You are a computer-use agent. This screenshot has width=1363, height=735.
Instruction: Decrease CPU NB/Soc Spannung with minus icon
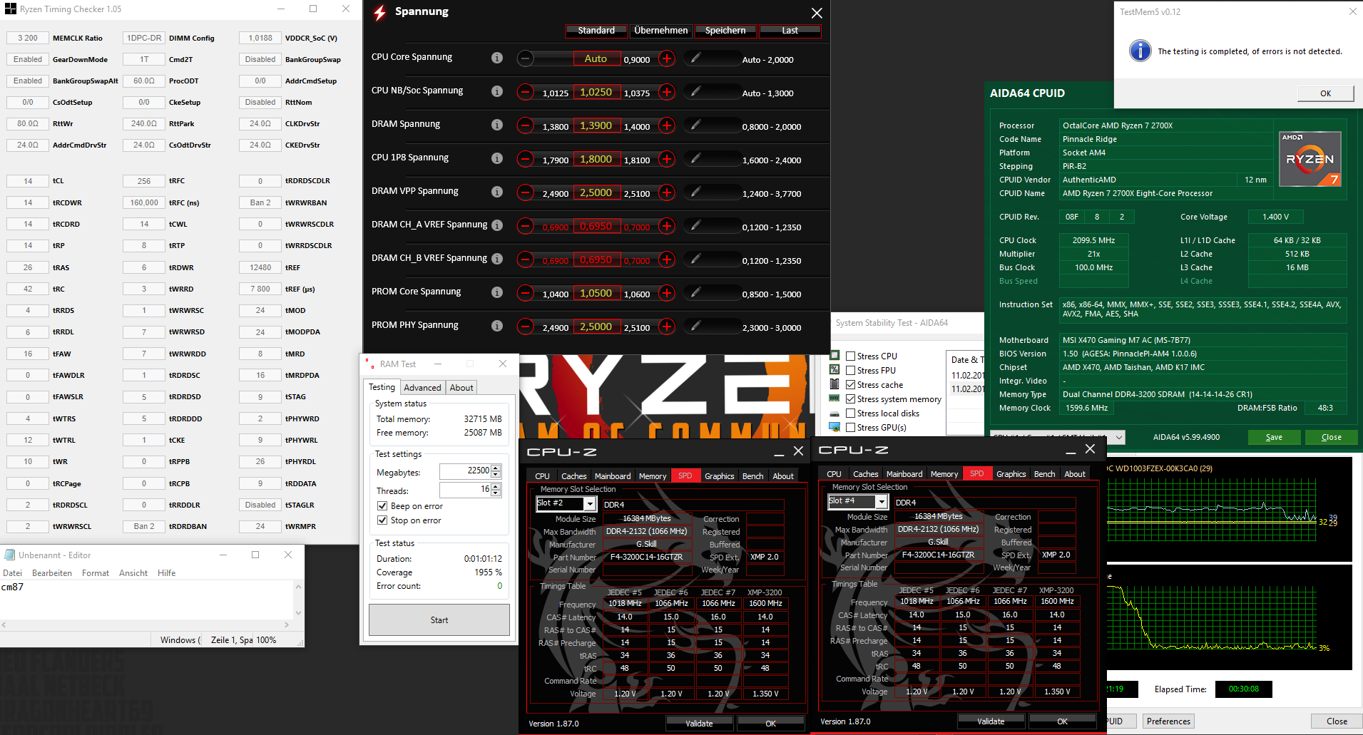[x=525, y=92]
